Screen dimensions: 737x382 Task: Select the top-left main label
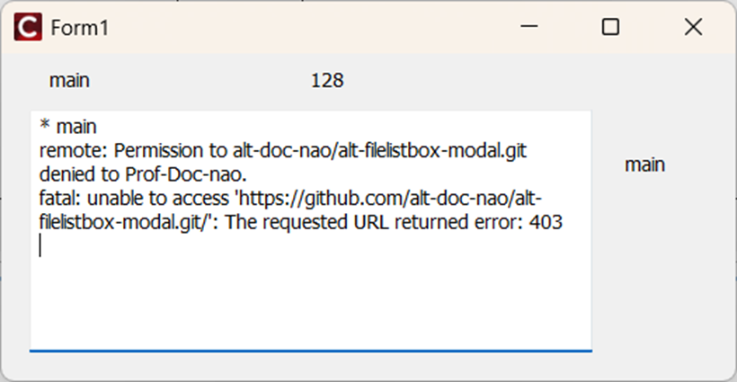click(69, 81)
